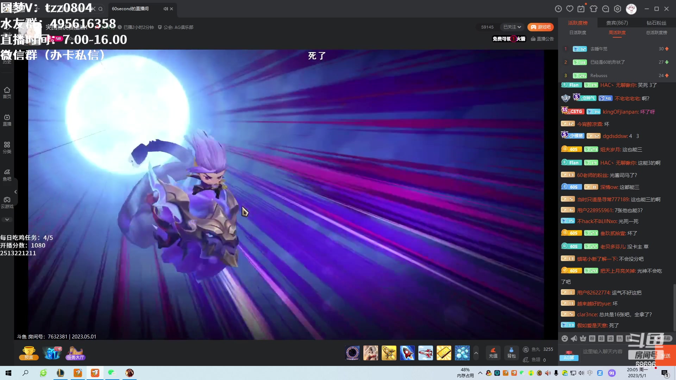
Task: Switch to the 活跃度榜 tab
Action: [578, 23]
